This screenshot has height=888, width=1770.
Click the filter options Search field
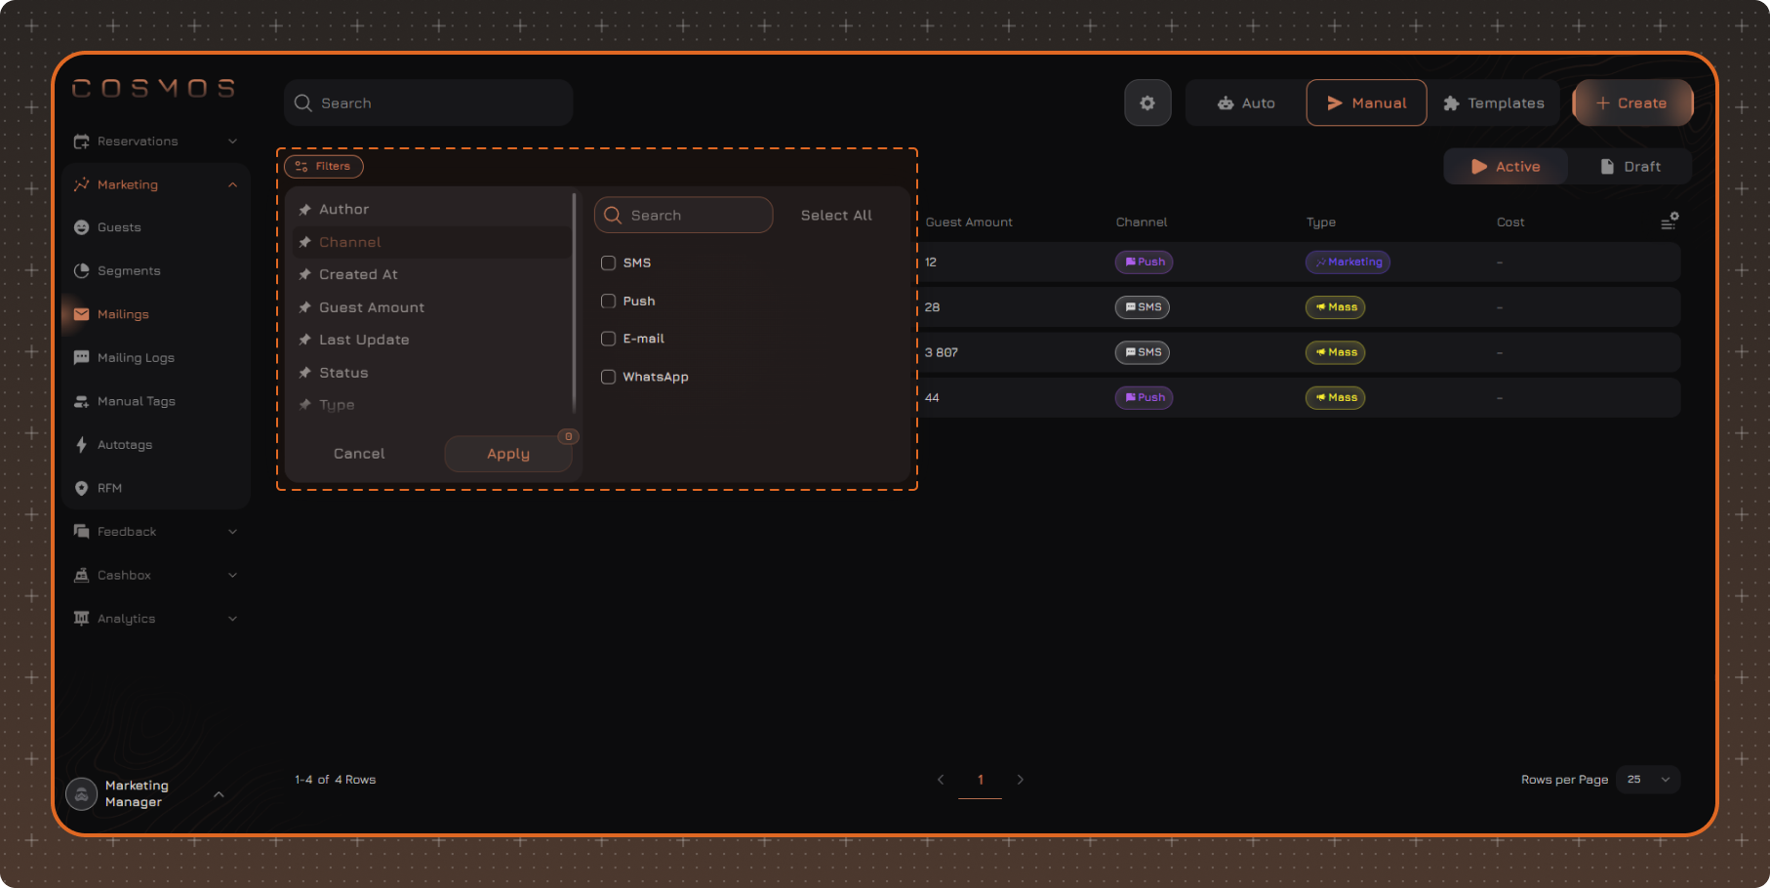tap(683, 216)
